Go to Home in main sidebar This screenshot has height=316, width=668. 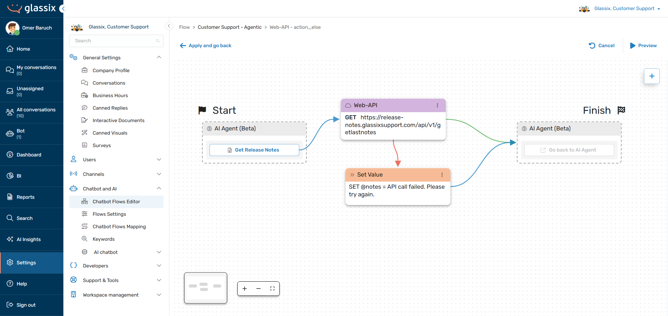pos(32,49)
